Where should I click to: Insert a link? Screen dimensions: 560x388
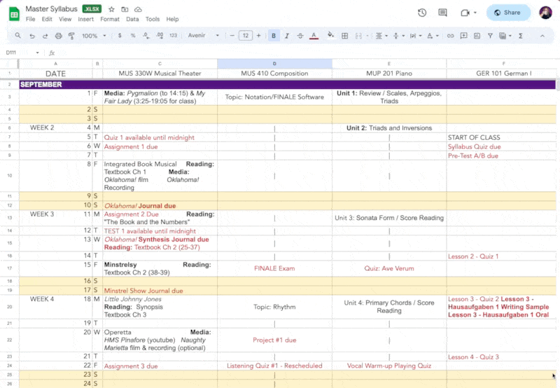pyautogui.click(x=450, y=36)
